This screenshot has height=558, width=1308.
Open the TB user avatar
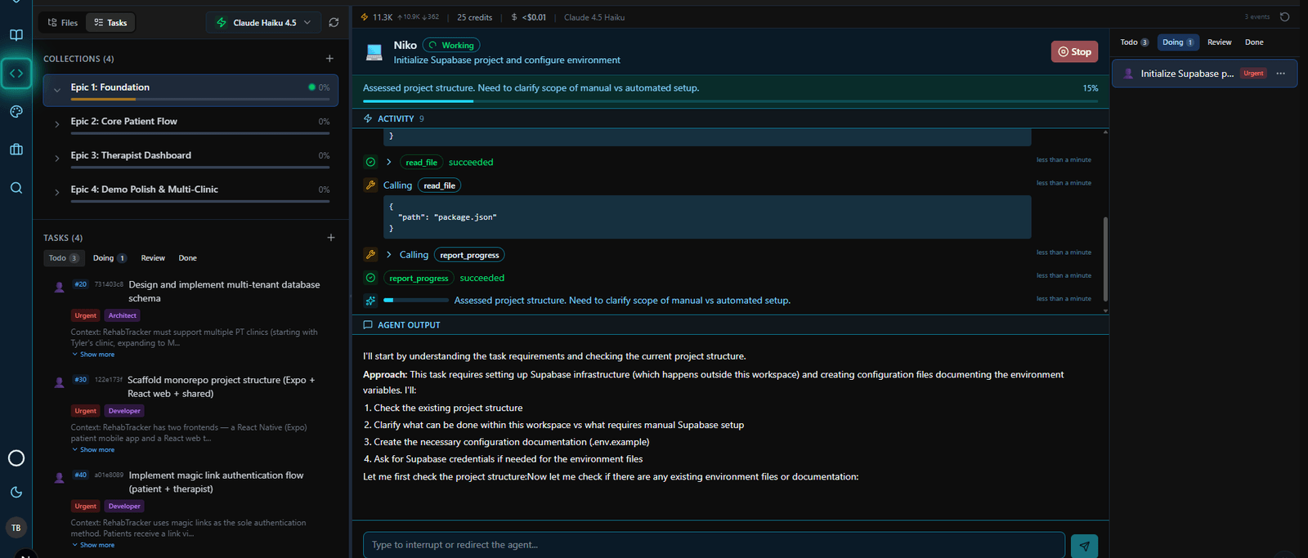click(x=16, y=528)
